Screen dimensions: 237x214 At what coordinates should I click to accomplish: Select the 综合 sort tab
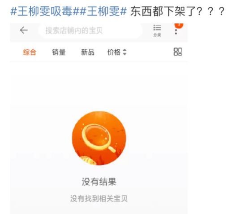(30, 52)
